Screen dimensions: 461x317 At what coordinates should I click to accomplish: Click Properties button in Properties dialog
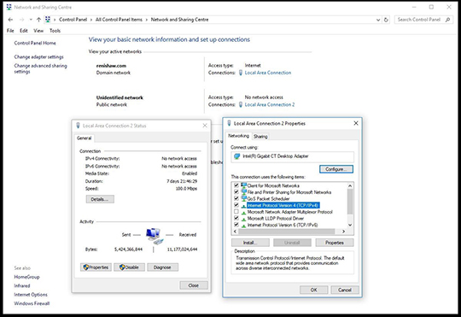coord(335,243)
